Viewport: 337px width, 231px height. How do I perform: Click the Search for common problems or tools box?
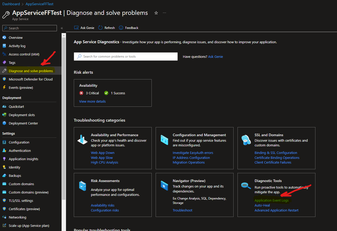[x=126, y=57]
